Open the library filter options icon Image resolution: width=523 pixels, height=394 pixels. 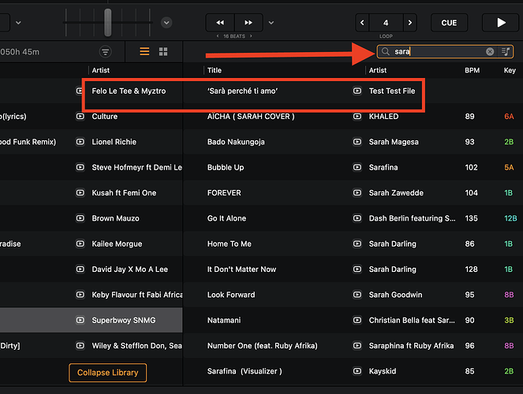[106, 52]
